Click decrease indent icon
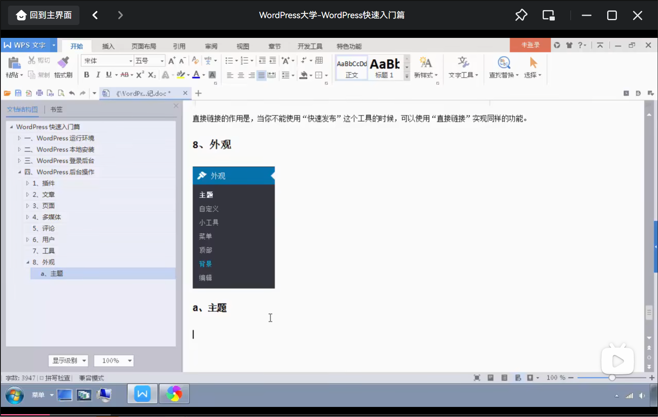Screen dimensions: 658x417 pos(262,61)
